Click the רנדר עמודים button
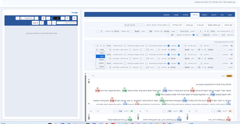240x124 pixels. tap(177, 25)
